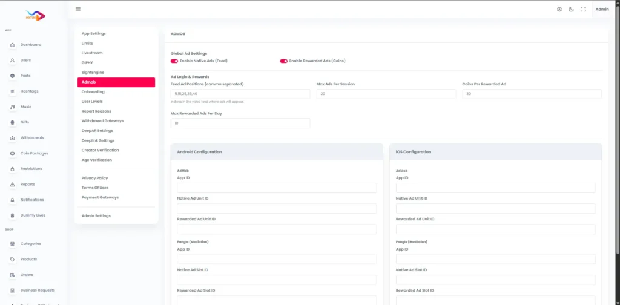Click Android Native Ad Unit ID field
Viewport: 620px width, 305px height.
(277, 209)
